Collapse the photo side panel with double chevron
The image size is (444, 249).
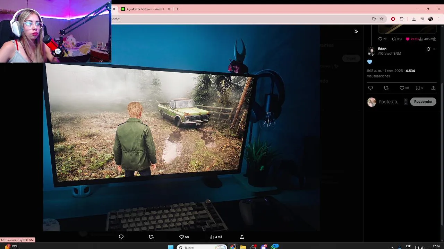coord(356,31)
